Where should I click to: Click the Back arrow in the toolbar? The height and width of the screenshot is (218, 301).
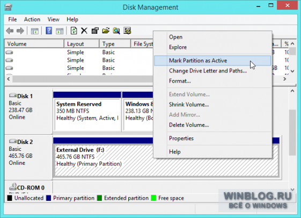point(10,31)
